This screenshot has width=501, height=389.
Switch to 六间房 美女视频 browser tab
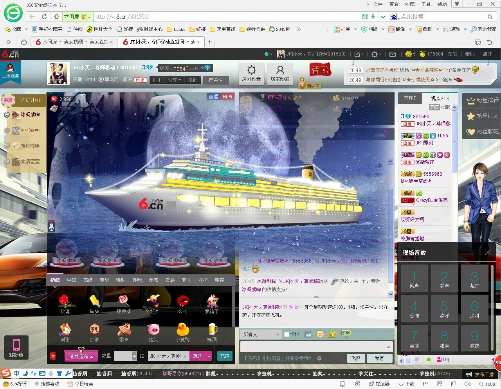[74, 41]
